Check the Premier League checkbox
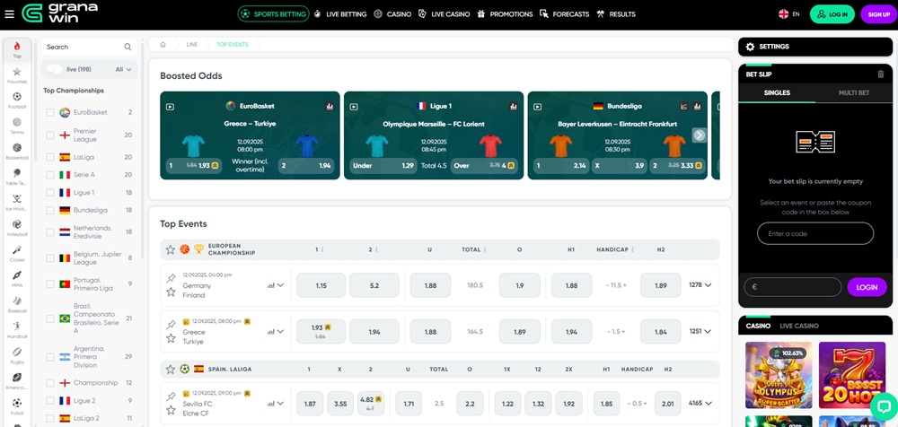 click(50, 135)
